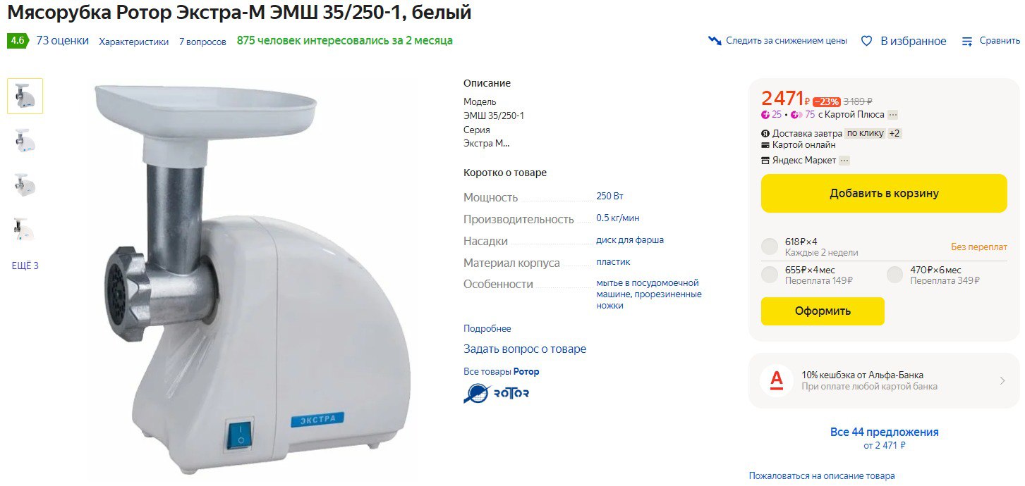The image size is (1025, 486).
Task: Click the heart icon for favorites
Action: click(x=867, y=41)
